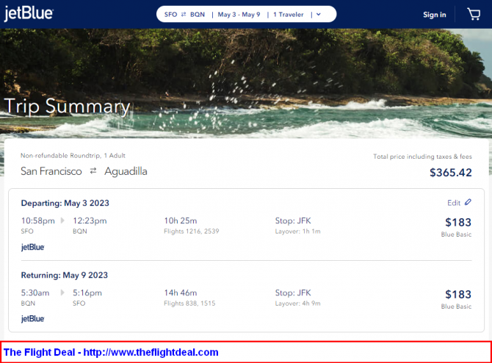This screenshot has height=363, width=492.
Task: Click returning layover 4h 9m text
Action: [x=298, y=303]
